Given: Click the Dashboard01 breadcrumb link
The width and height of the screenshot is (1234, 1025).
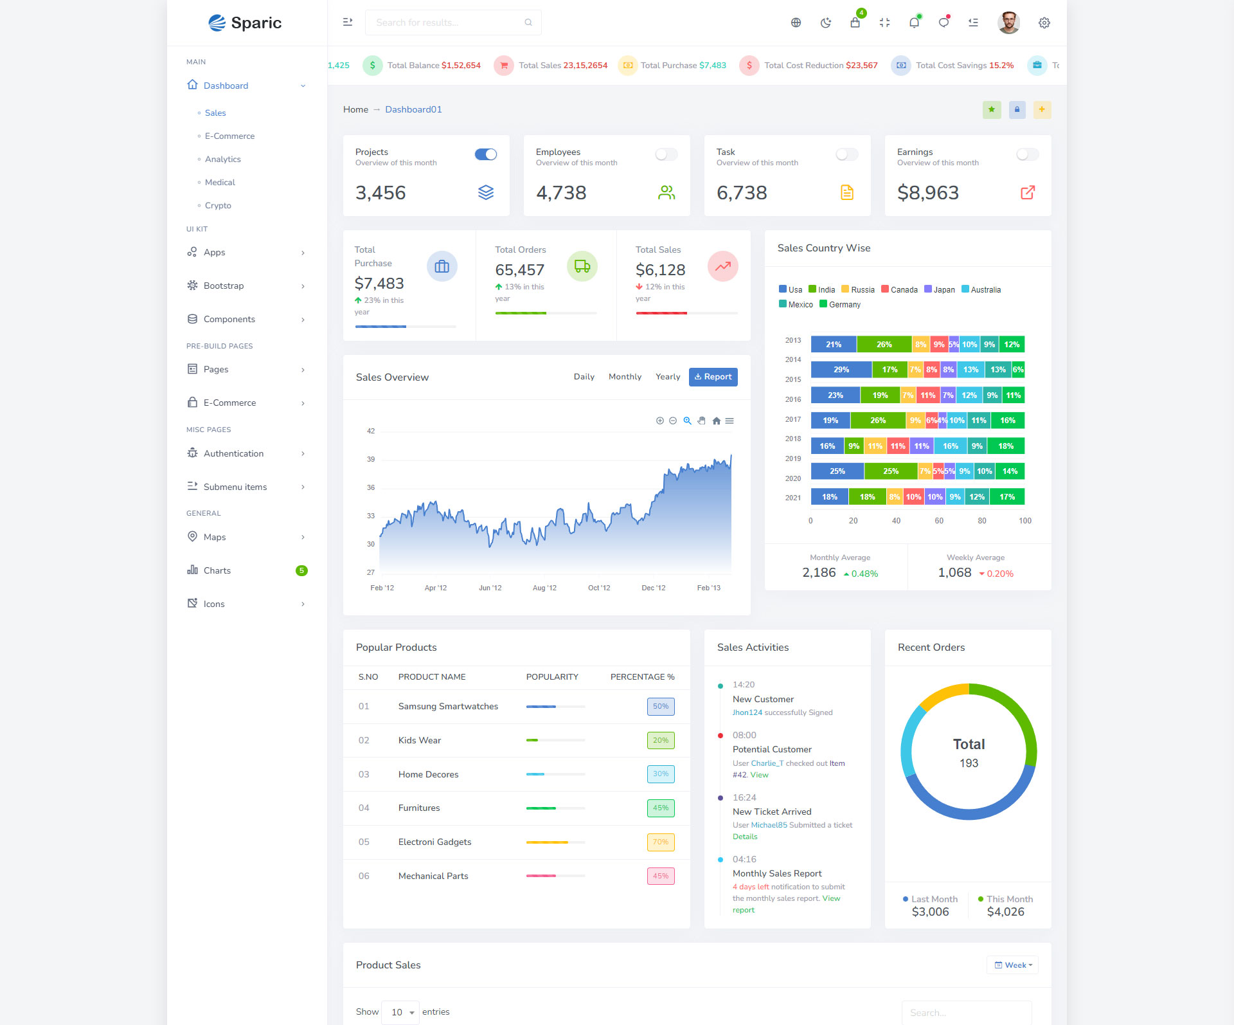Looking at the screenshot, I should point(413,109).
